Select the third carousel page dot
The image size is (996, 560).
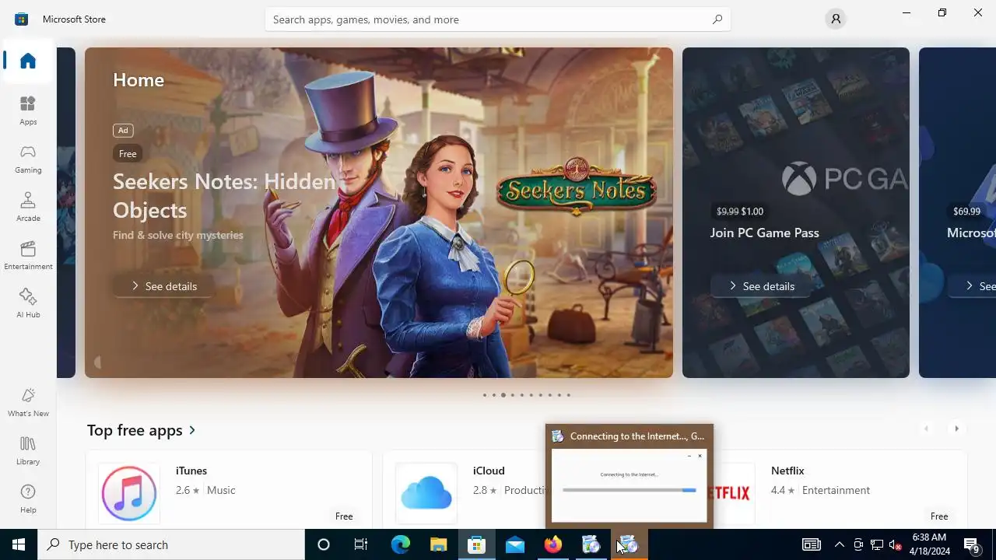pos(503,395)
